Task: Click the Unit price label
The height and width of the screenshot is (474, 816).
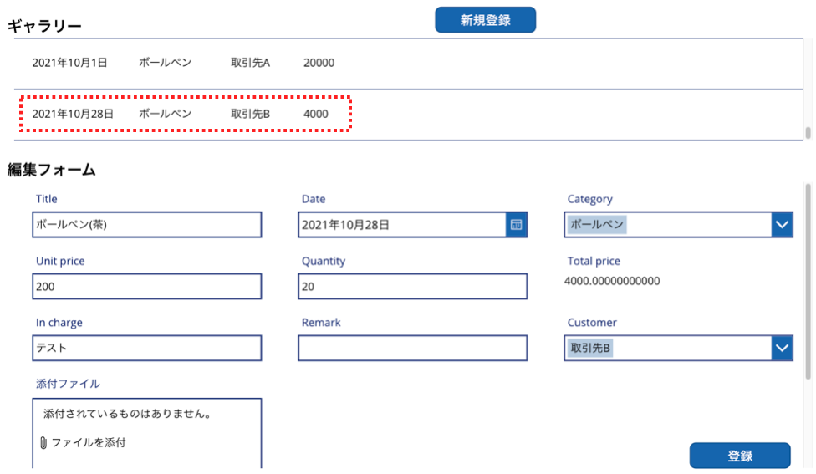Action: point(60,261)
